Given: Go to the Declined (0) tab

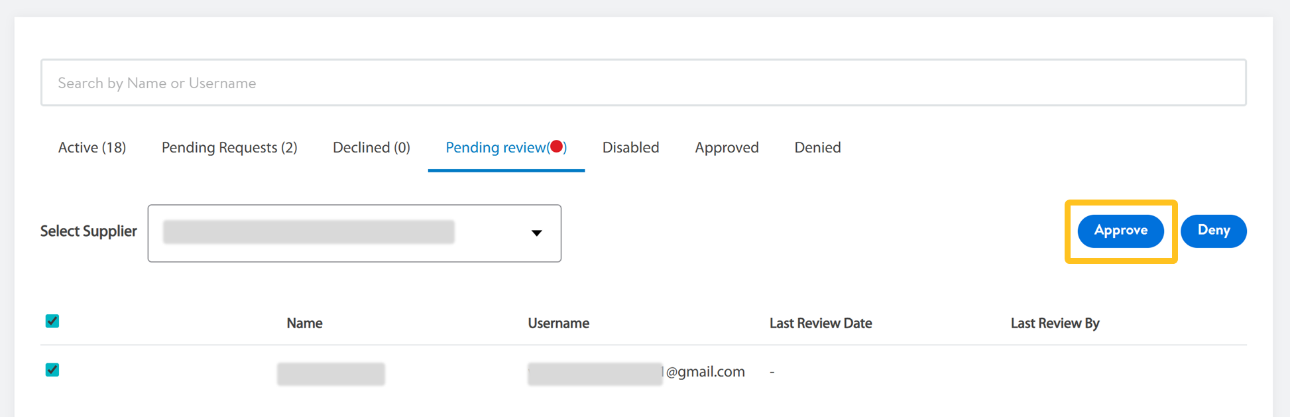Looking at the screenshot, I should [371, 148].
